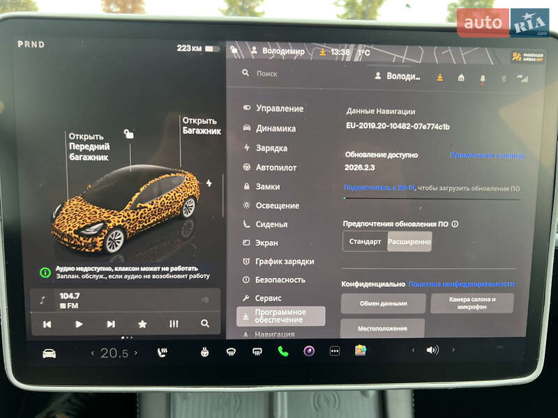Toggle the heated seat control
Screen dimensions: 558x418
click(162, 354)
